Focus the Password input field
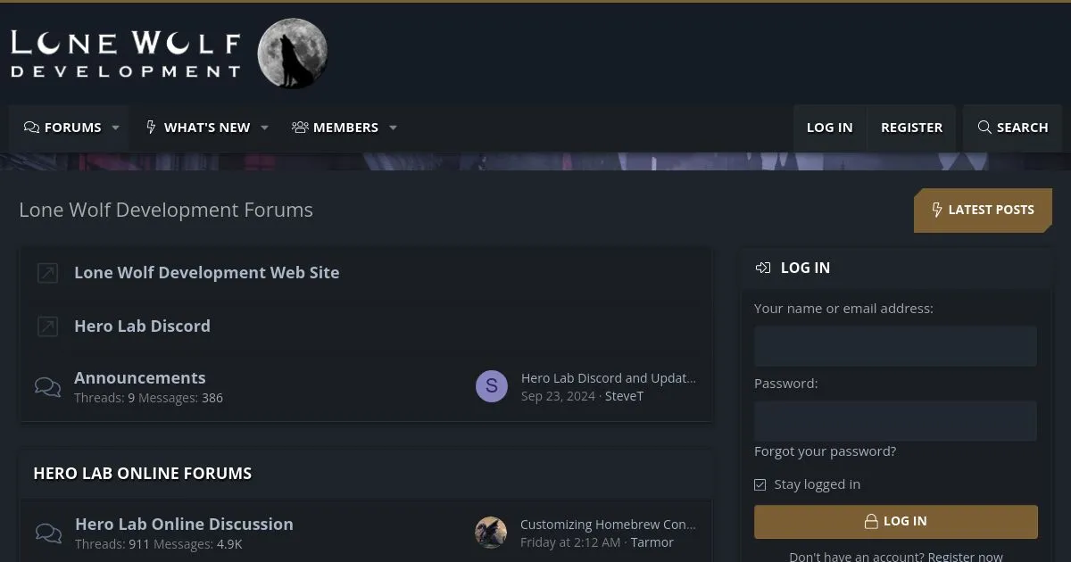 895,421
